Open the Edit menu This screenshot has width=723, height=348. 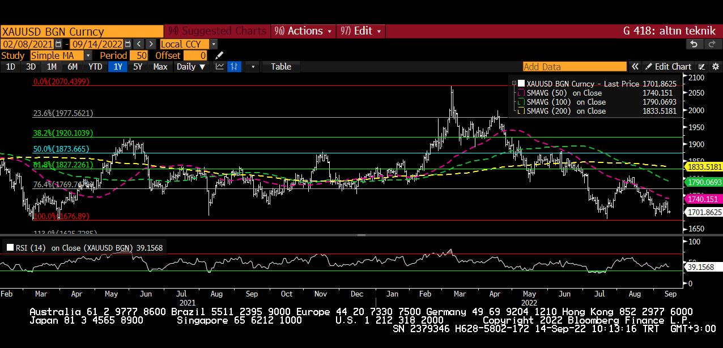[x=360, y=31]
